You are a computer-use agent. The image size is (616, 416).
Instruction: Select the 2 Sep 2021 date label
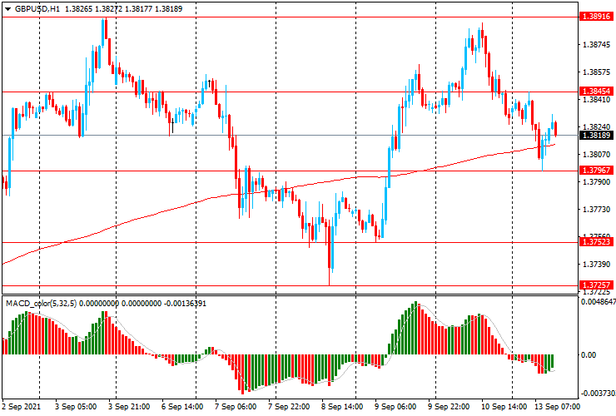pyautogui.click(x=21, y=407)
